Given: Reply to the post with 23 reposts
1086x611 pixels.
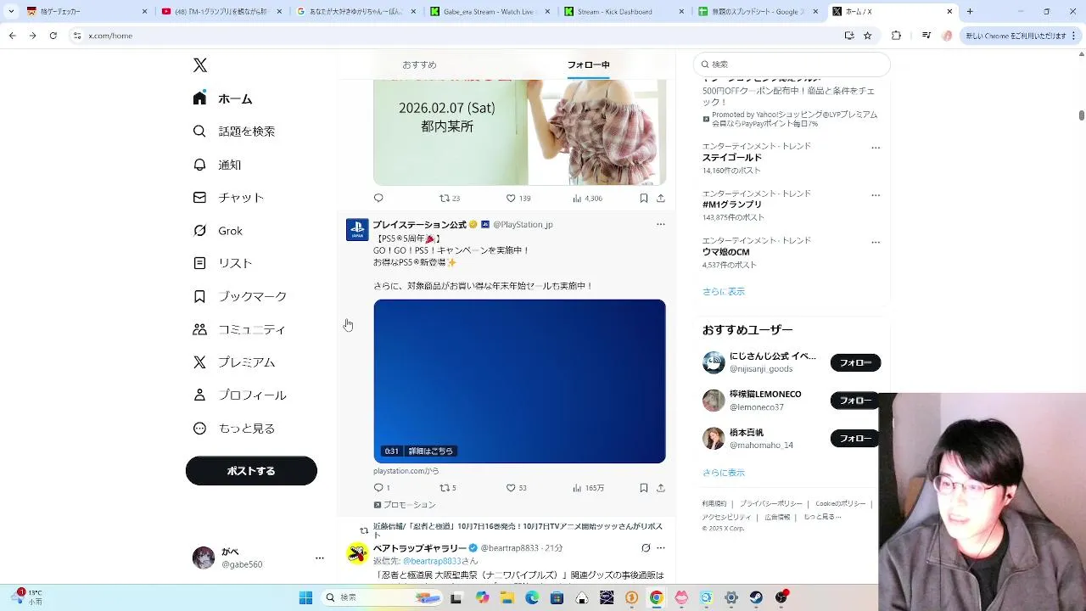Looking at the screenshot, I should tap(378, 198).
